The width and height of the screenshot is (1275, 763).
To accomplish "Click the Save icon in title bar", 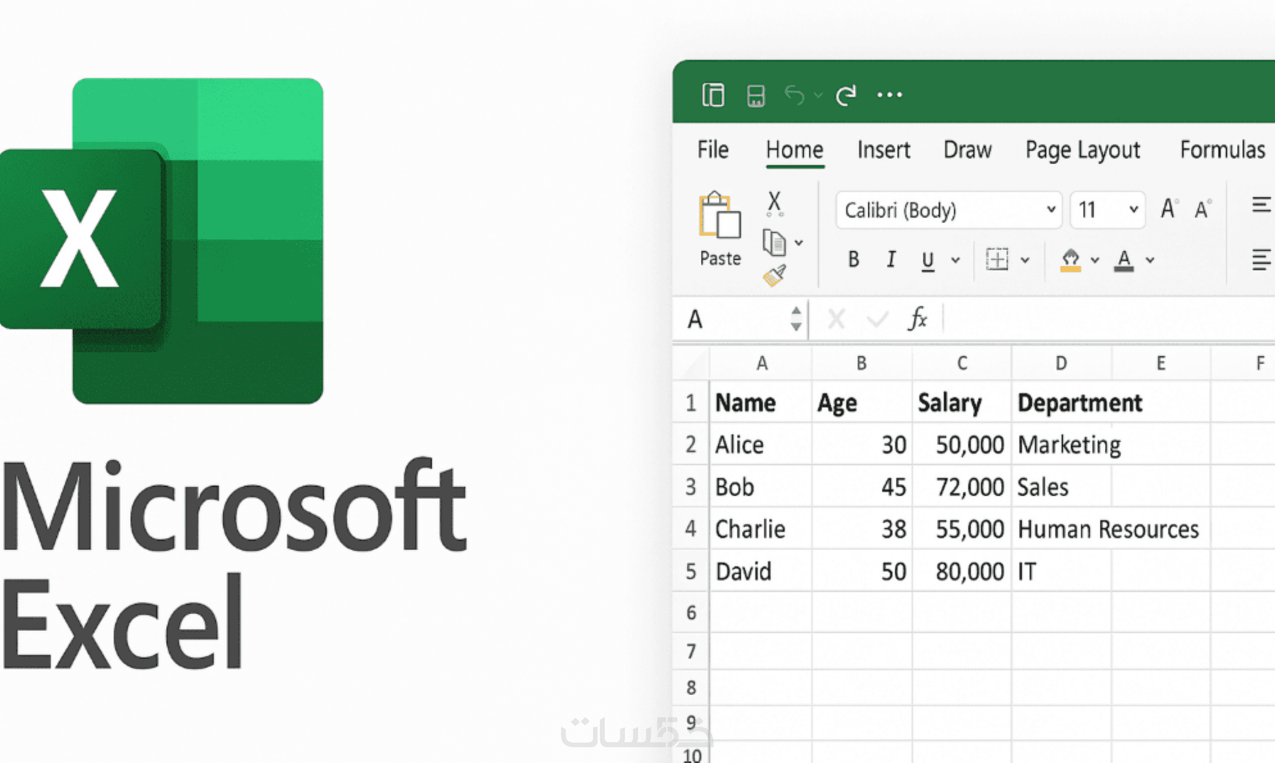I will (756, 95).
